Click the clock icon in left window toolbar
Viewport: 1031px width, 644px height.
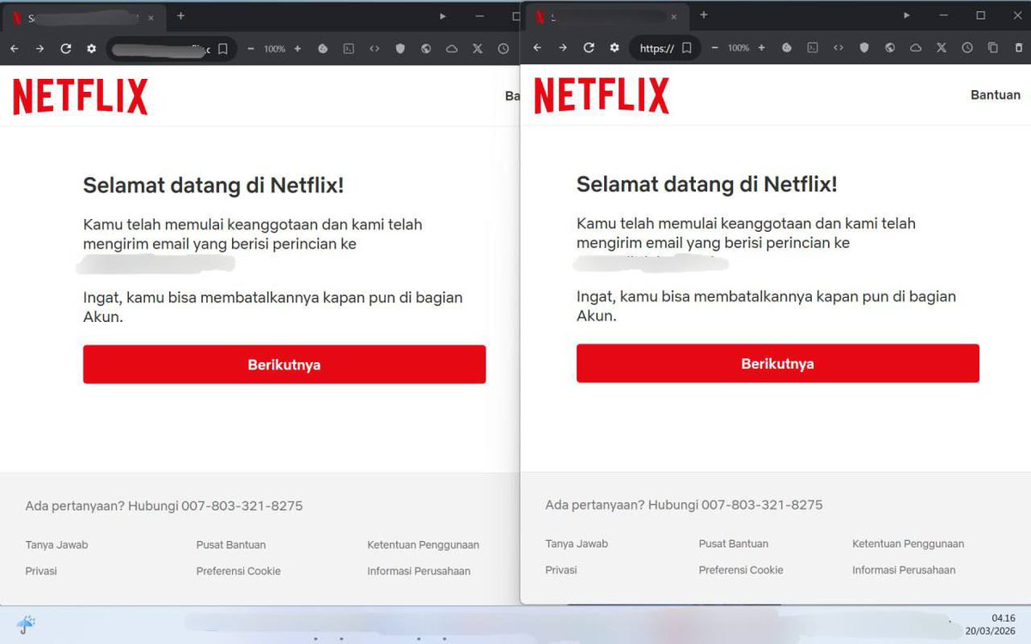[503, 49]
